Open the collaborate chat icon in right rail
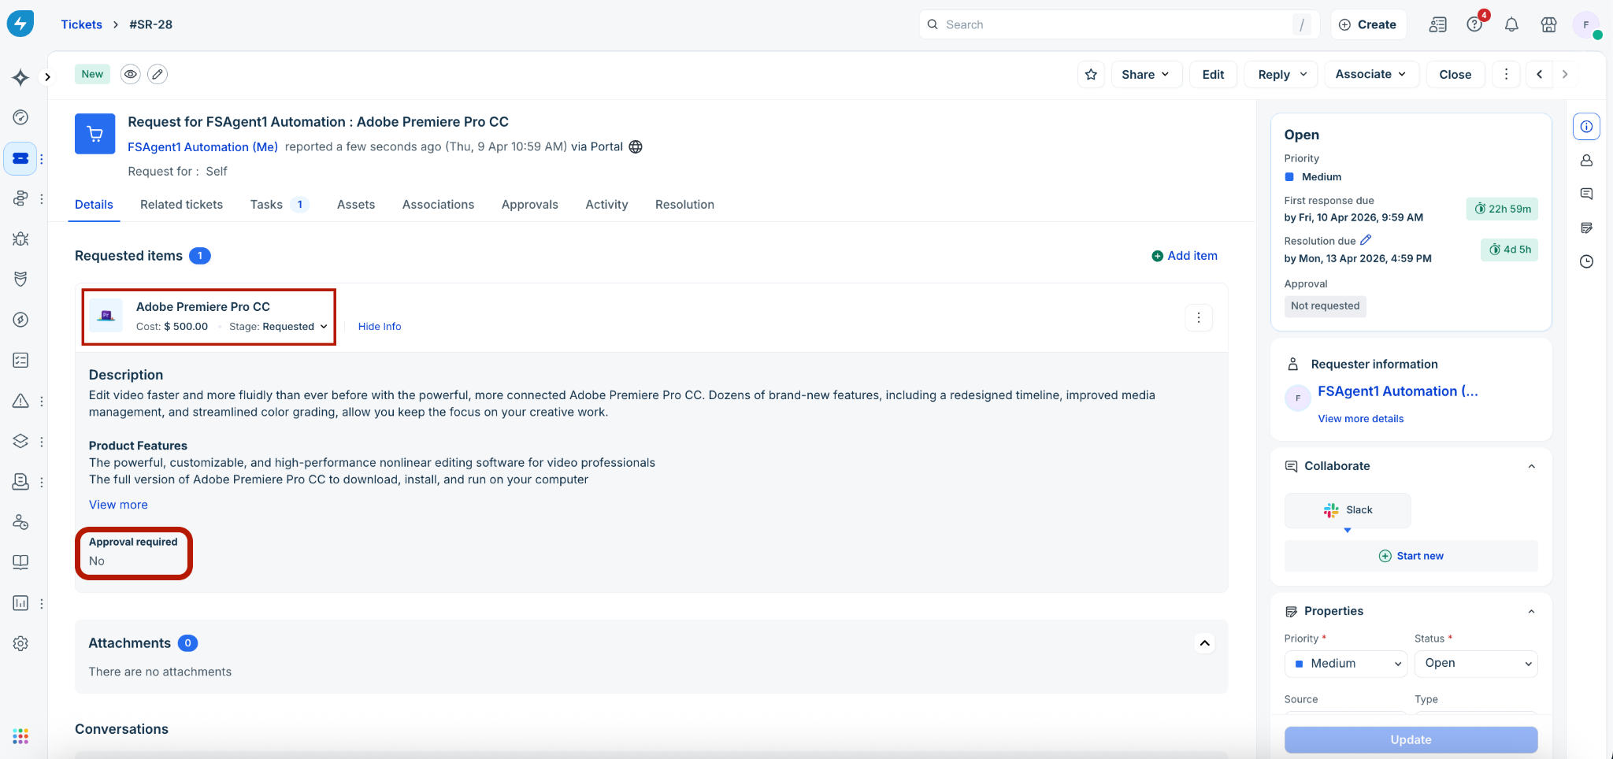Screen dimensions: 1613x759 pyautogui.click(x=1586, y=194)
